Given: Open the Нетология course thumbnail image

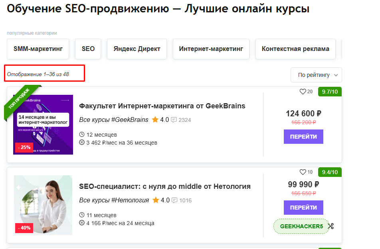Looking at the screenshot, I should pyautogui.click(x=43, y=205).
